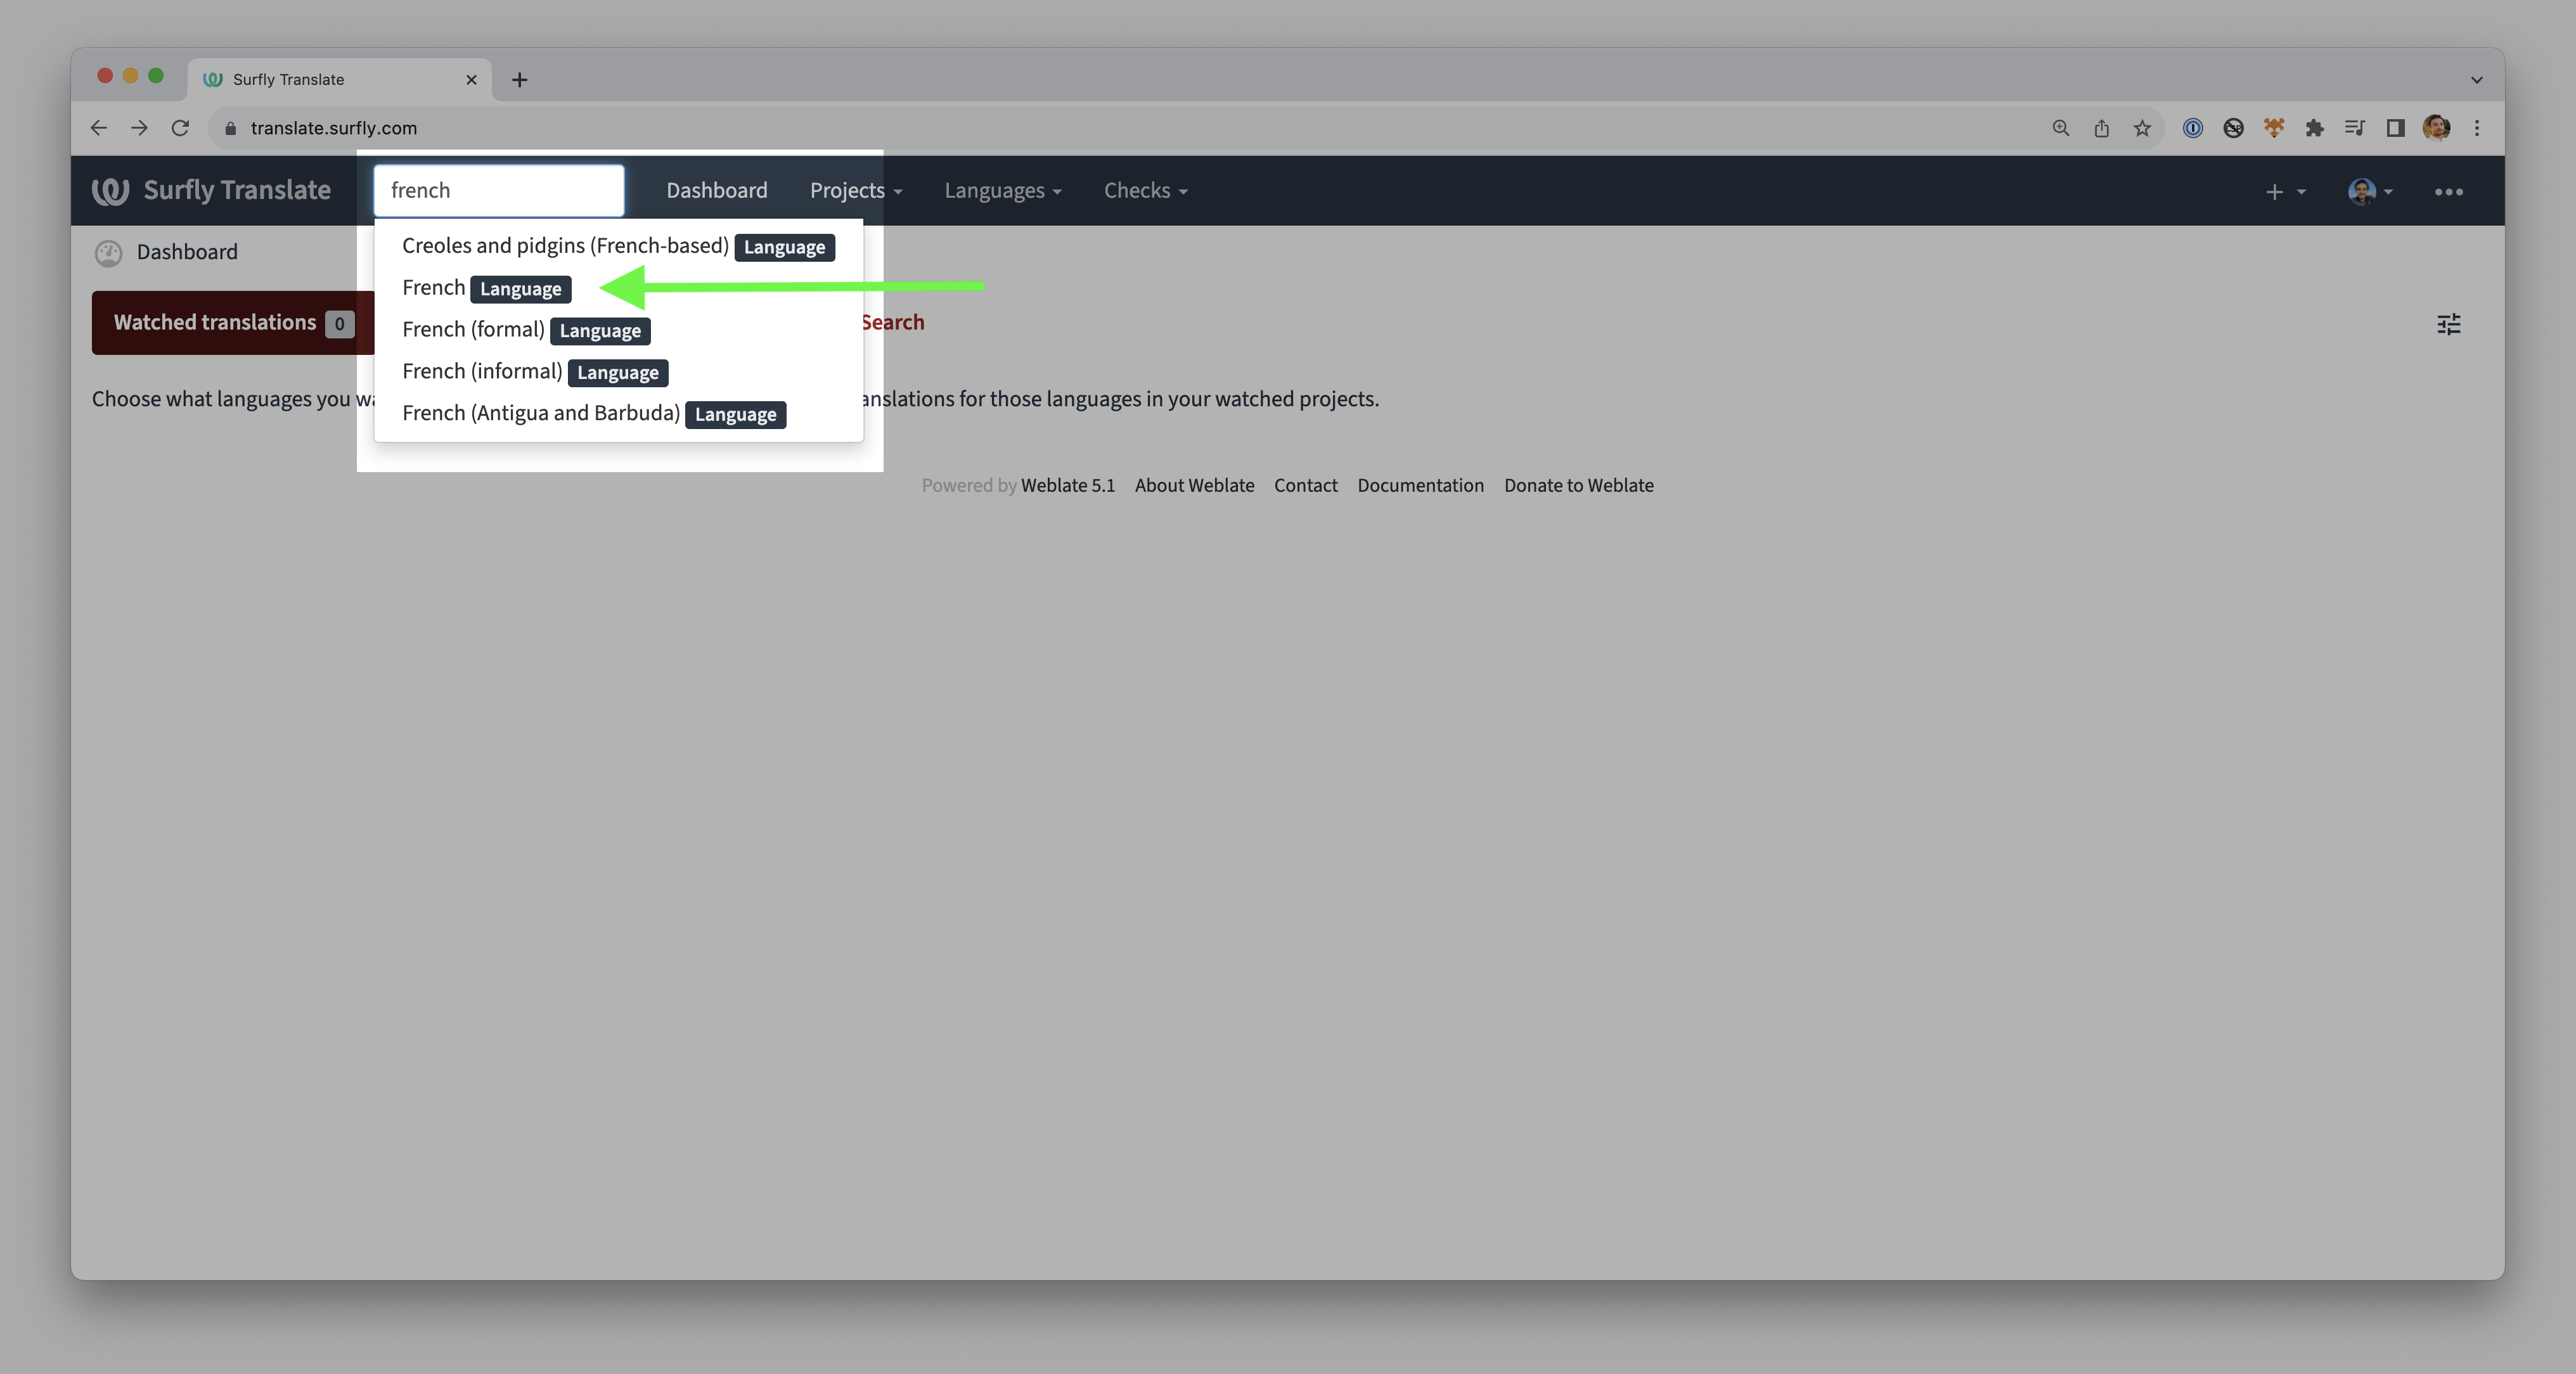Click the search field containing french
The height and width of the screenshot is (1374, 2576).
(x=498, y=190)
